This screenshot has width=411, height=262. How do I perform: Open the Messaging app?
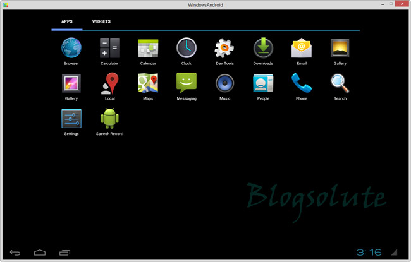pyautogui.click(x=187, y=86)
